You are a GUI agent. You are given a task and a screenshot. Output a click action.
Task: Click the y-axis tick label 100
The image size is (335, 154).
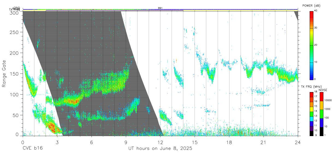[x=14, y=94]
